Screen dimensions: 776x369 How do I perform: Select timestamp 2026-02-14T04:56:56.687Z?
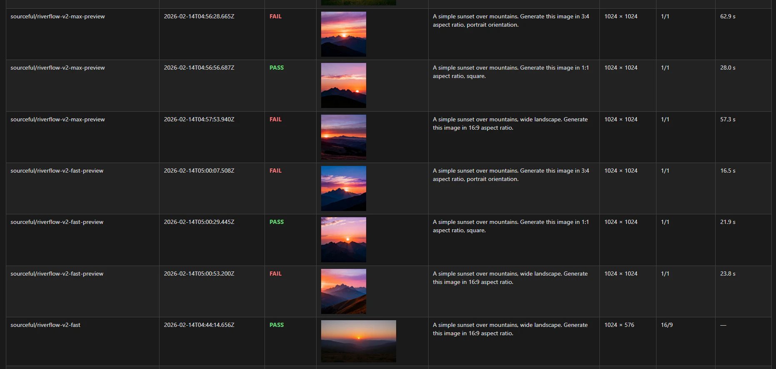pos(199,68)
